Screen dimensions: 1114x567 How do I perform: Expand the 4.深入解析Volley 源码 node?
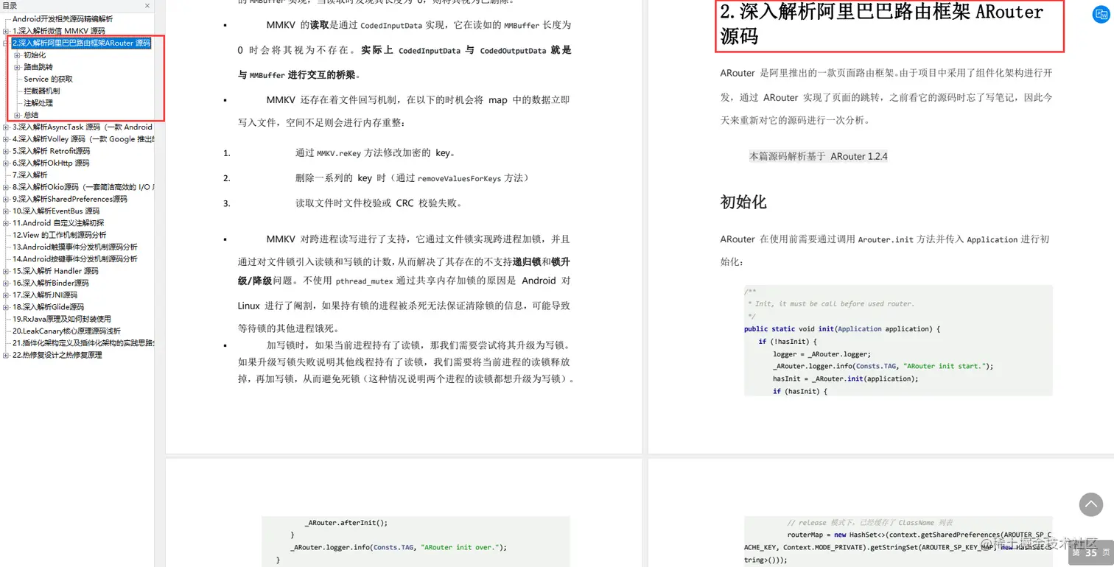(6, 139)
